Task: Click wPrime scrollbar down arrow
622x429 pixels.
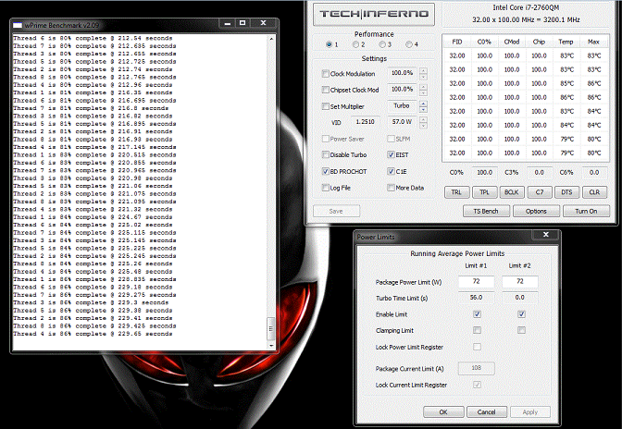Action: (x=271, y=346)
